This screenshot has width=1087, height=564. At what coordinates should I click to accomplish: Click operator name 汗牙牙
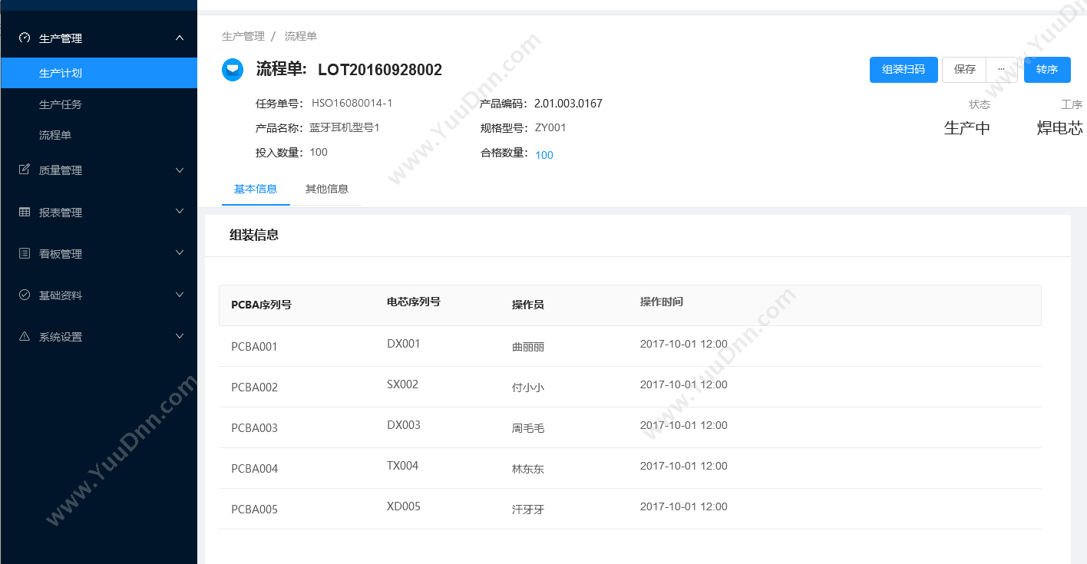click(x=528, y=510)
